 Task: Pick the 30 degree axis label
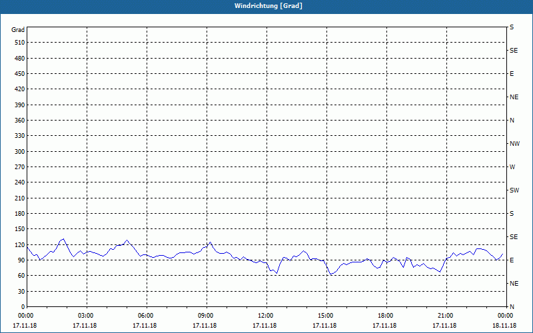(x=21, y=291)
